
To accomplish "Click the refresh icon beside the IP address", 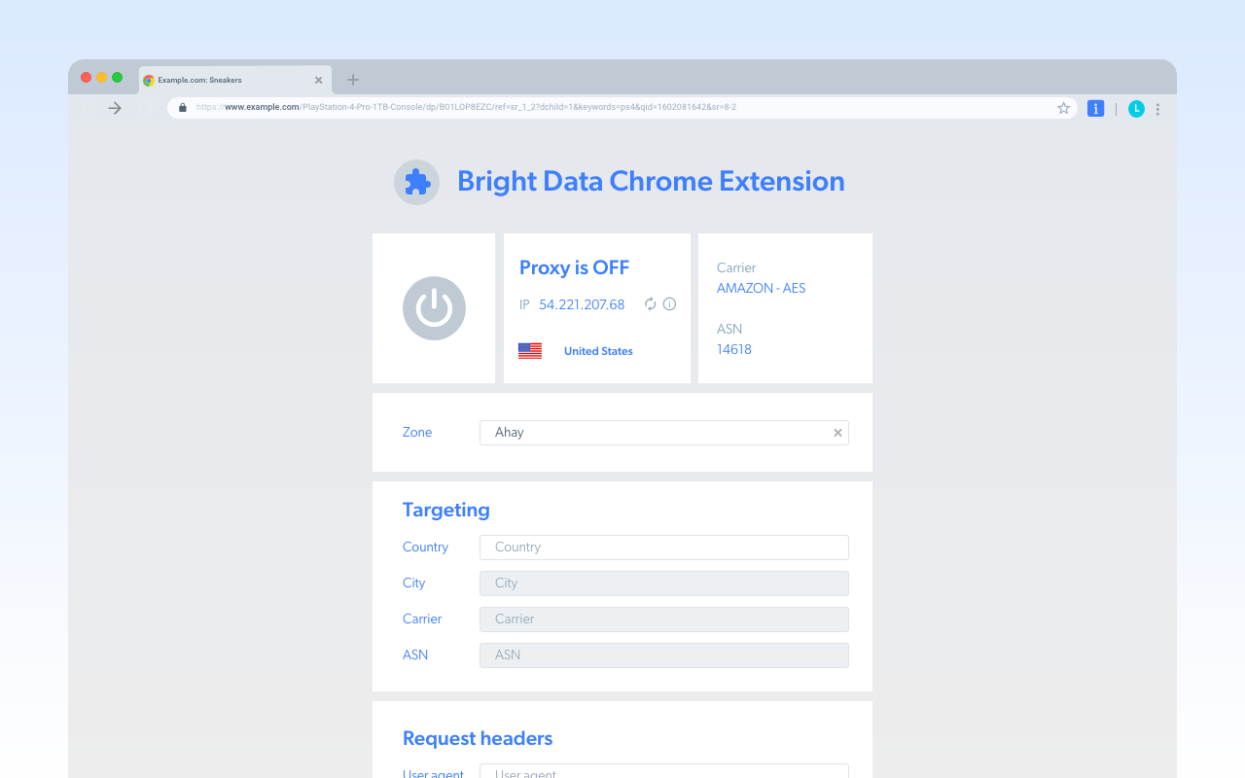I will pyautogui.click(x=650, y=304).
